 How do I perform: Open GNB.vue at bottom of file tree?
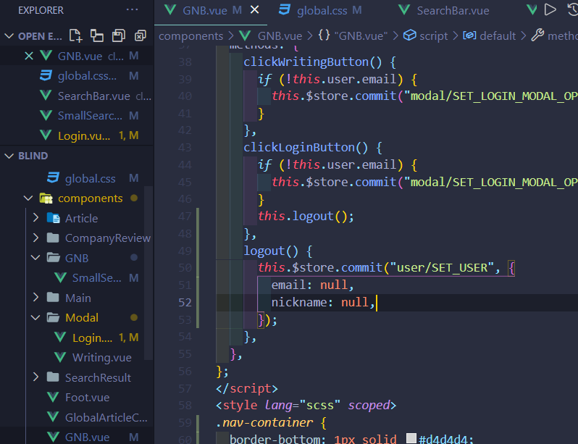[77, 437]
